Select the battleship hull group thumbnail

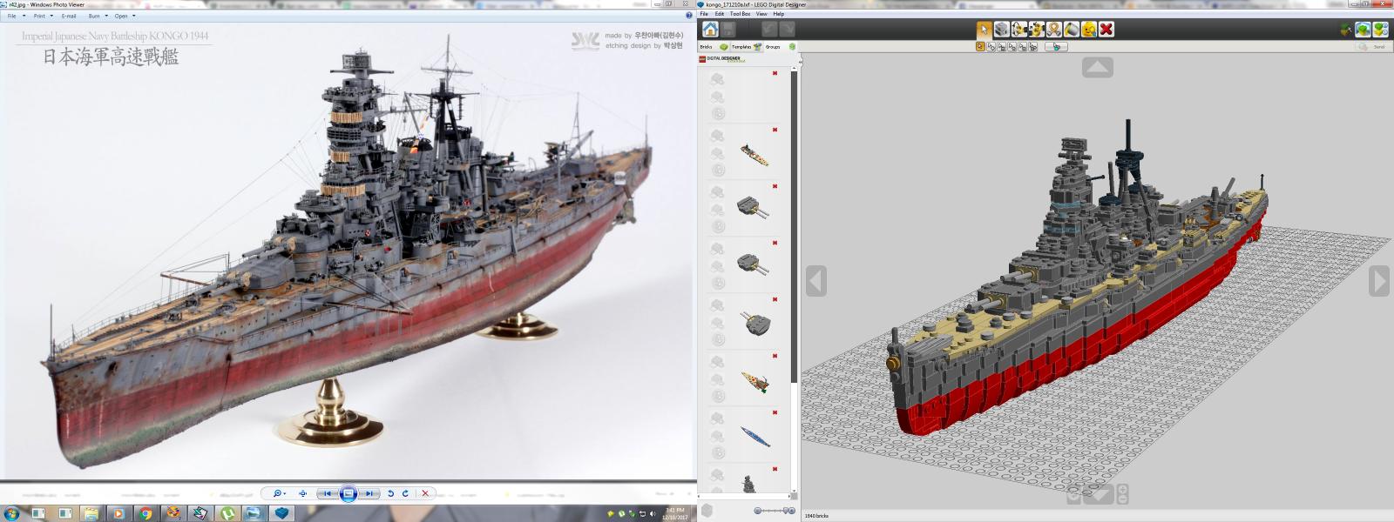pyautogui.click(x=755, y=436)
